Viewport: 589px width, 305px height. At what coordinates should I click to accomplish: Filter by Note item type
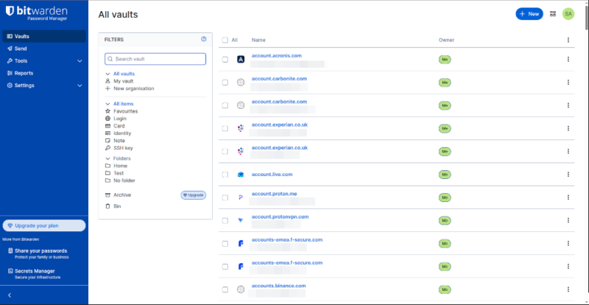[x=119, y=141]
